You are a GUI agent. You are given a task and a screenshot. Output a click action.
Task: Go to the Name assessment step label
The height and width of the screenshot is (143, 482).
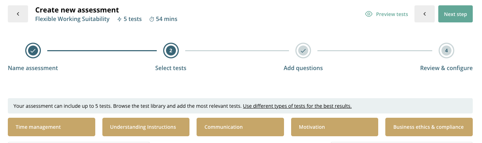point(33,68)
